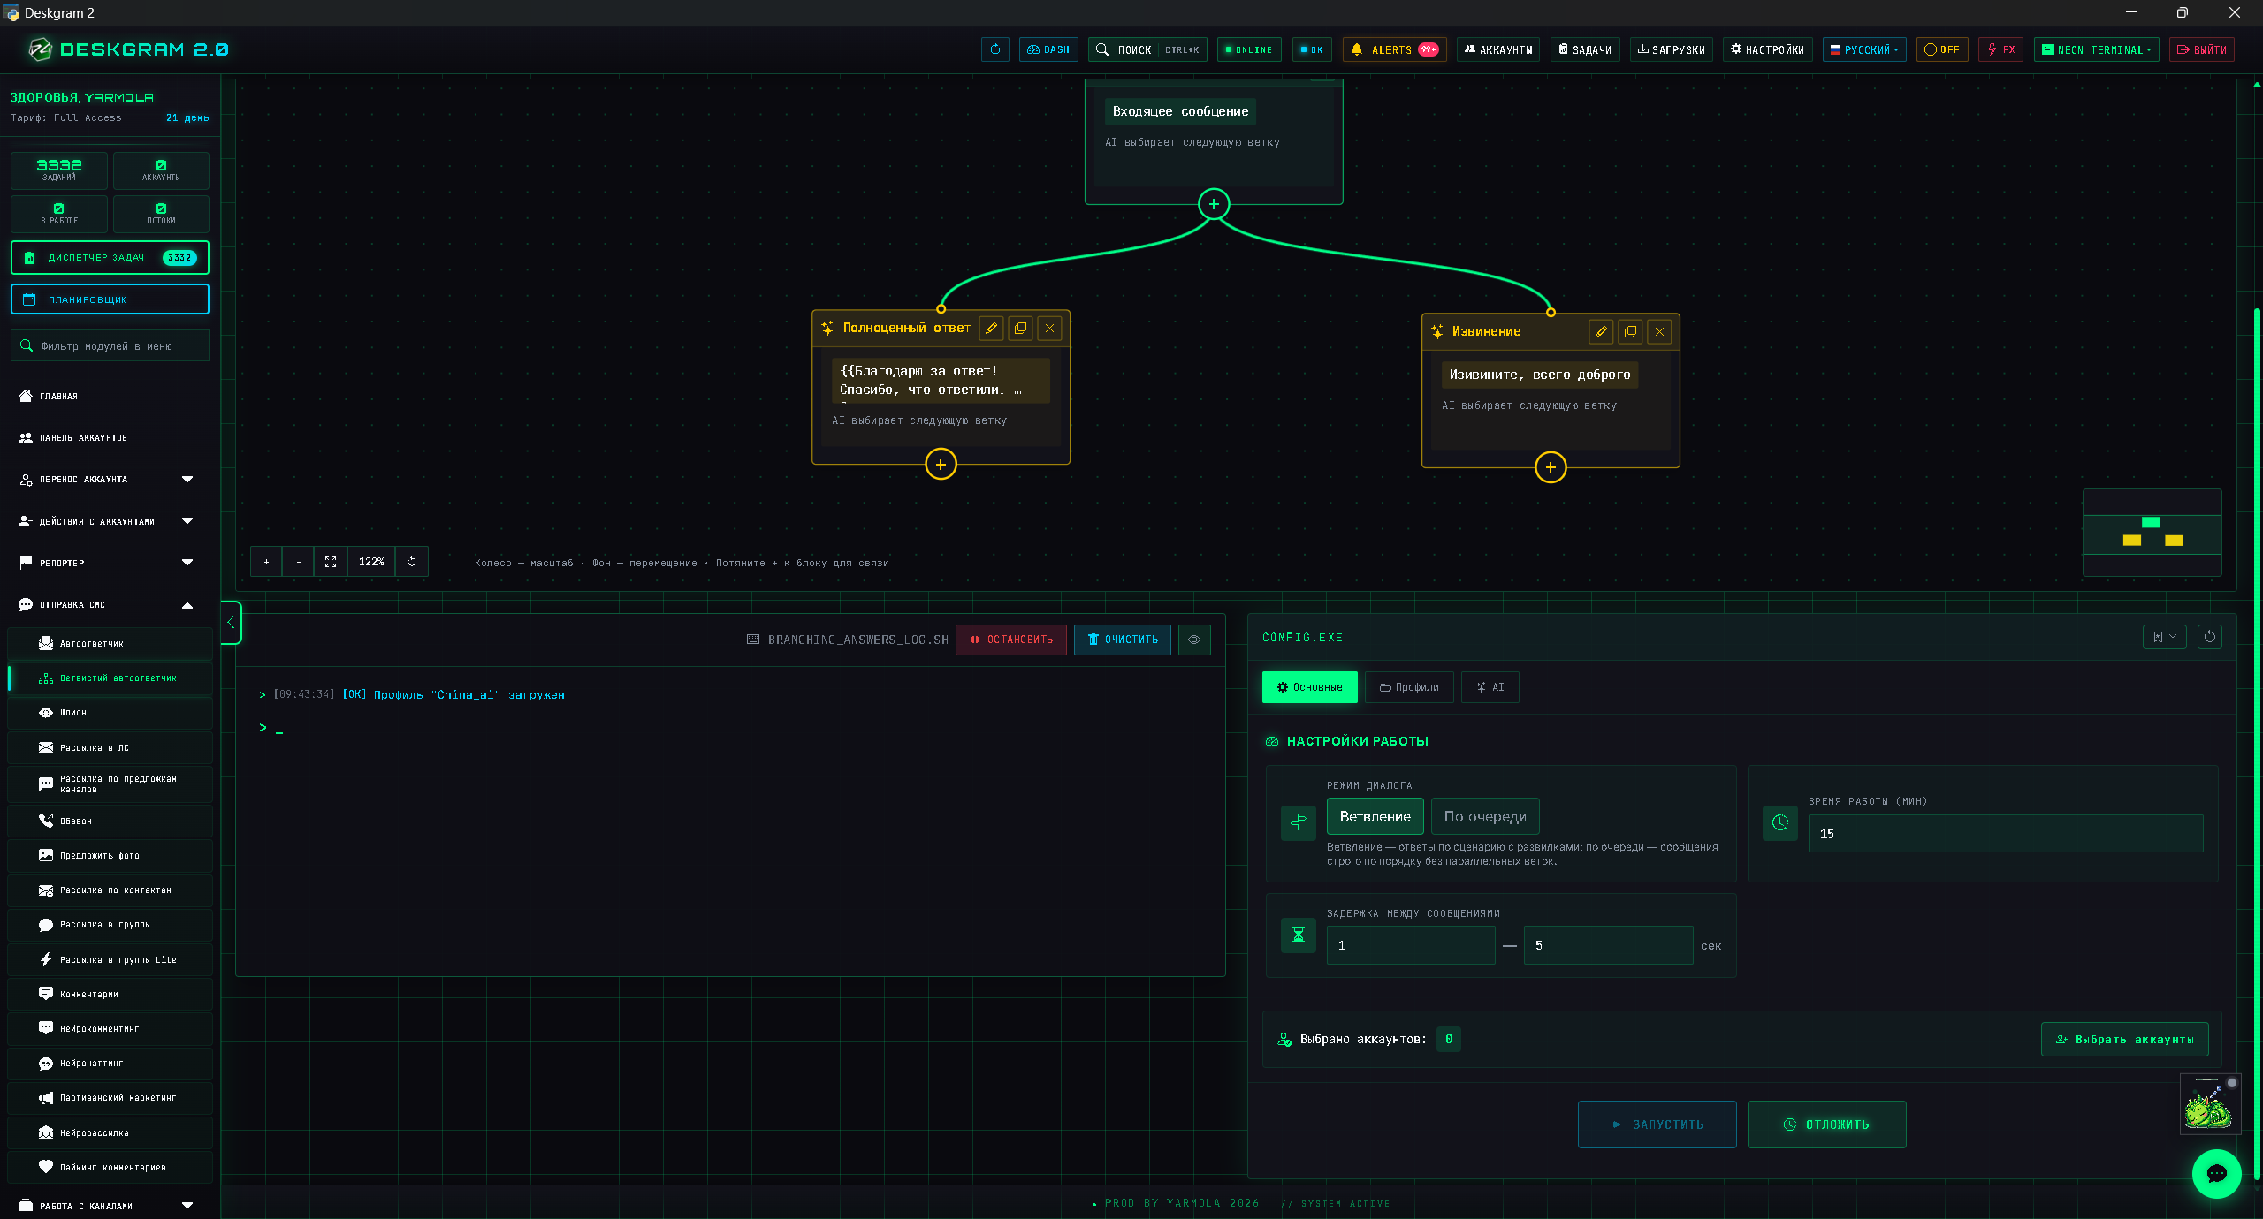Screen dimensions: 2263x1219
Task: Edit the Извинение block with pencil icon
Action: 1601,331
